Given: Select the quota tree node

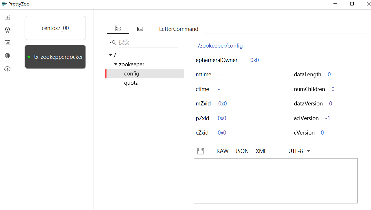Looking at the screenshot, I should (131, 83).
